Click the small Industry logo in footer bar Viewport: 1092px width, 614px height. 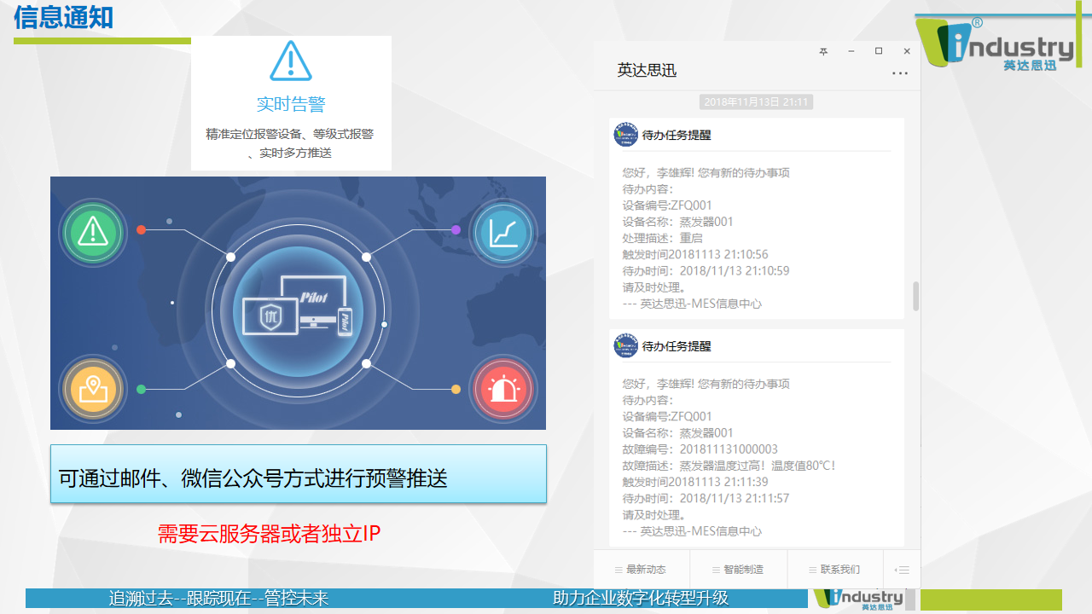pyautogui.click(x=858, y=599)
